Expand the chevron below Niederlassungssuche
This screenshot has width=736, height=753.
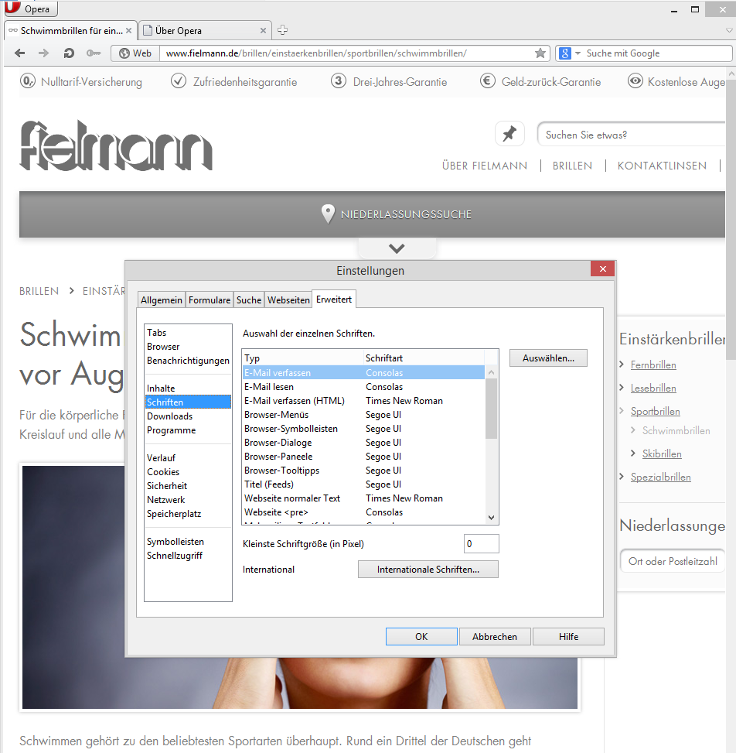[x=397, y=248]
